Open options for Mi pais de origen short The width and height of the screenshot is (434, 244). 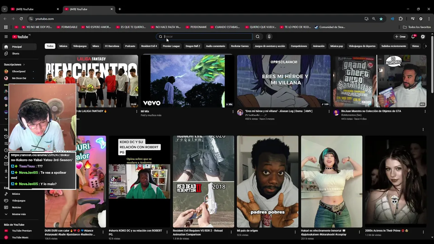click(x=295, y=232)
